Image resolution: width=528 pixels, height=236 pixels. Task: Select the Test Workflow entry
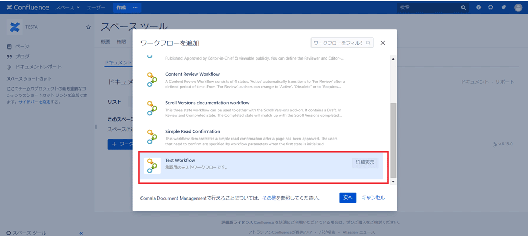[x=263, y=166]
